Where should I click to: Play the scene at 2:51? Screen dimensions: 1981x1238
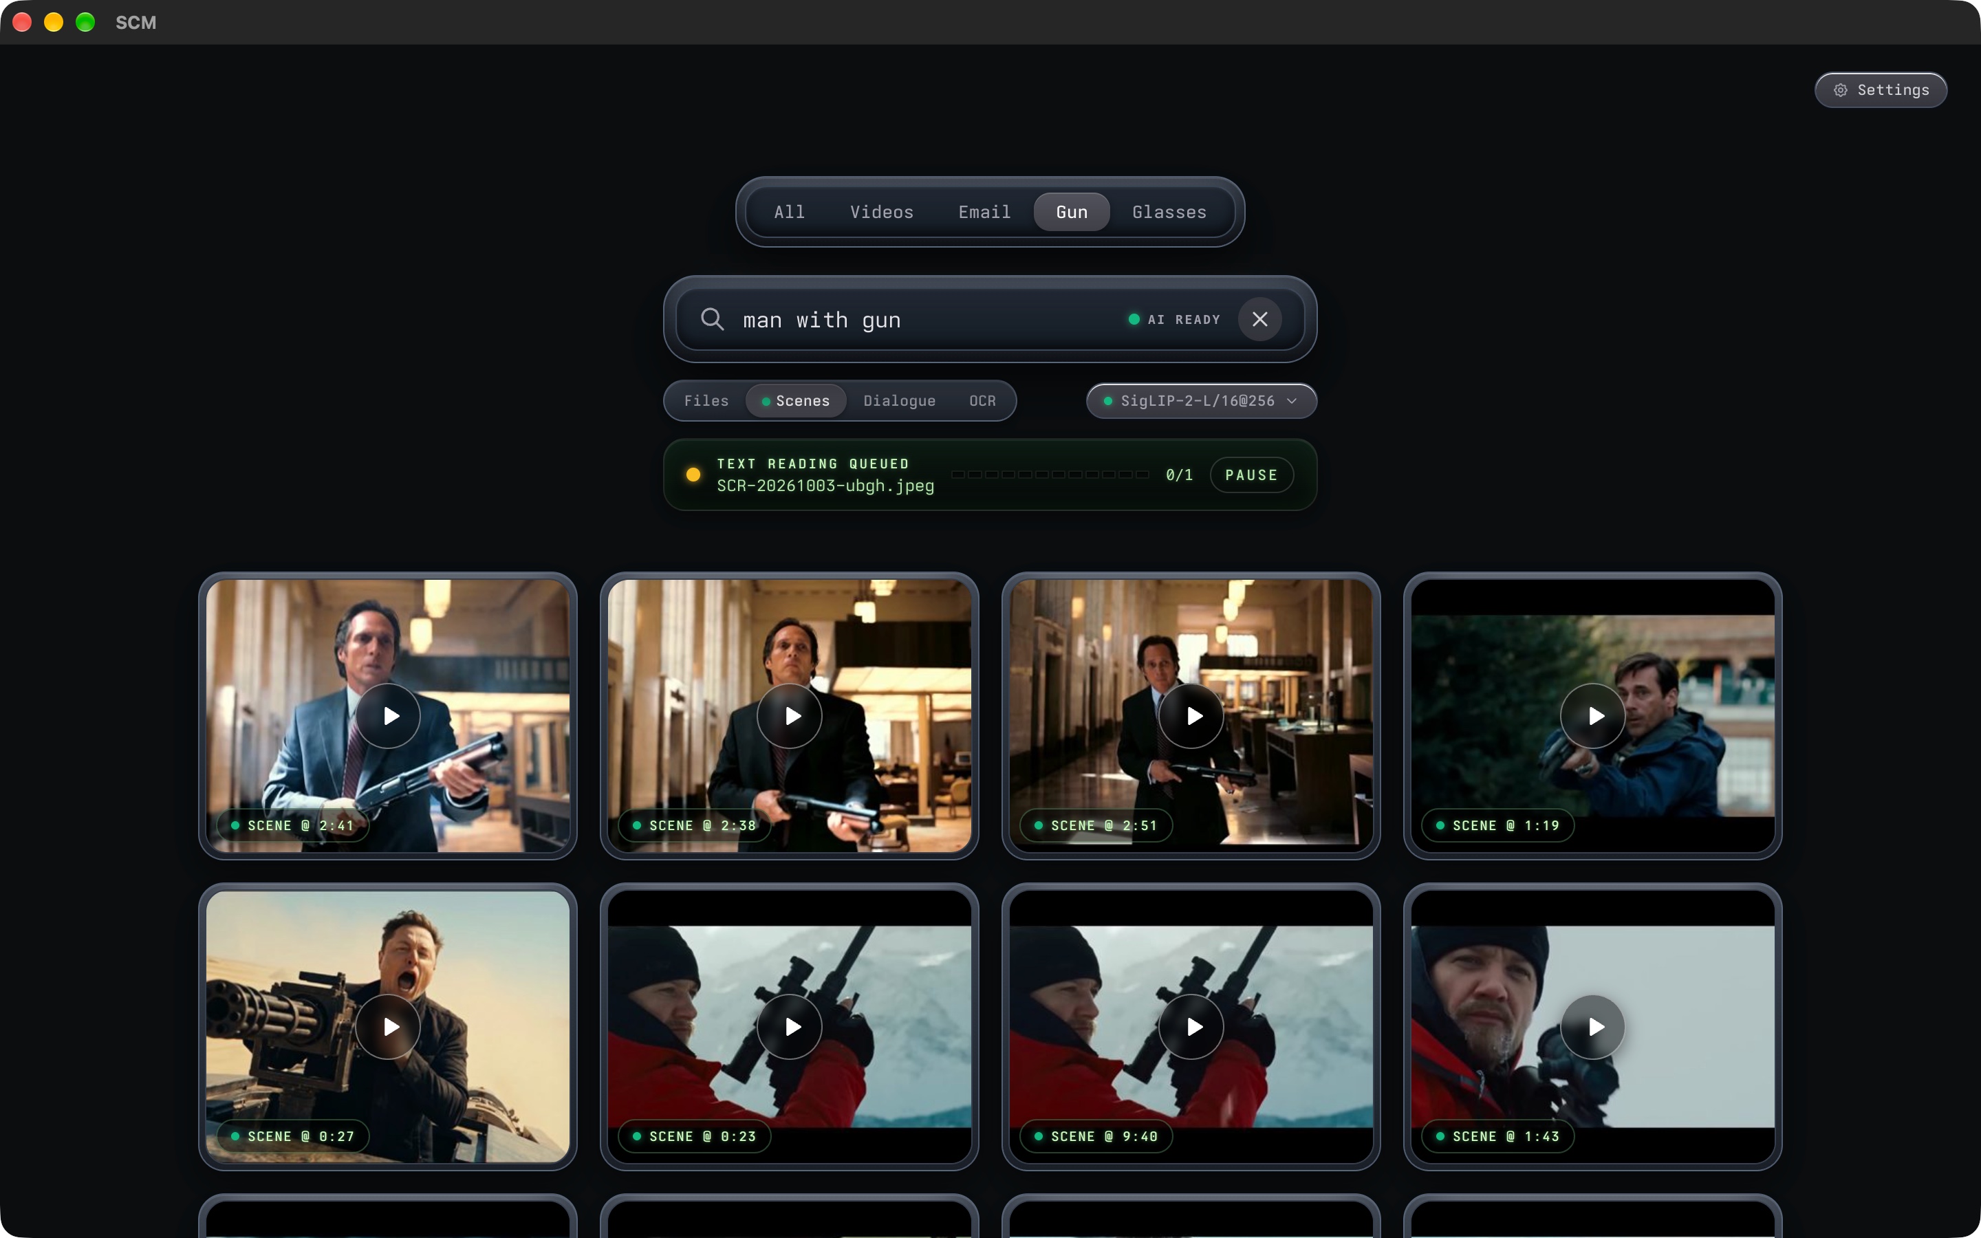(x=1191, y=715)
